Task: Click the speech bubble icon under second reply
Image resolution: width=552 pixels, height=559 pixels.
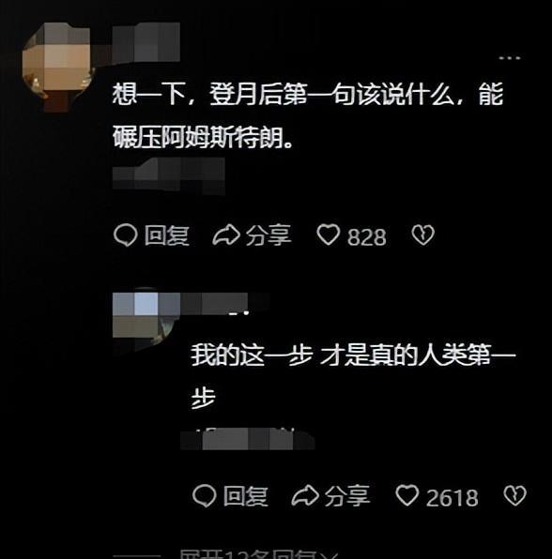Action: pos(205,496)
